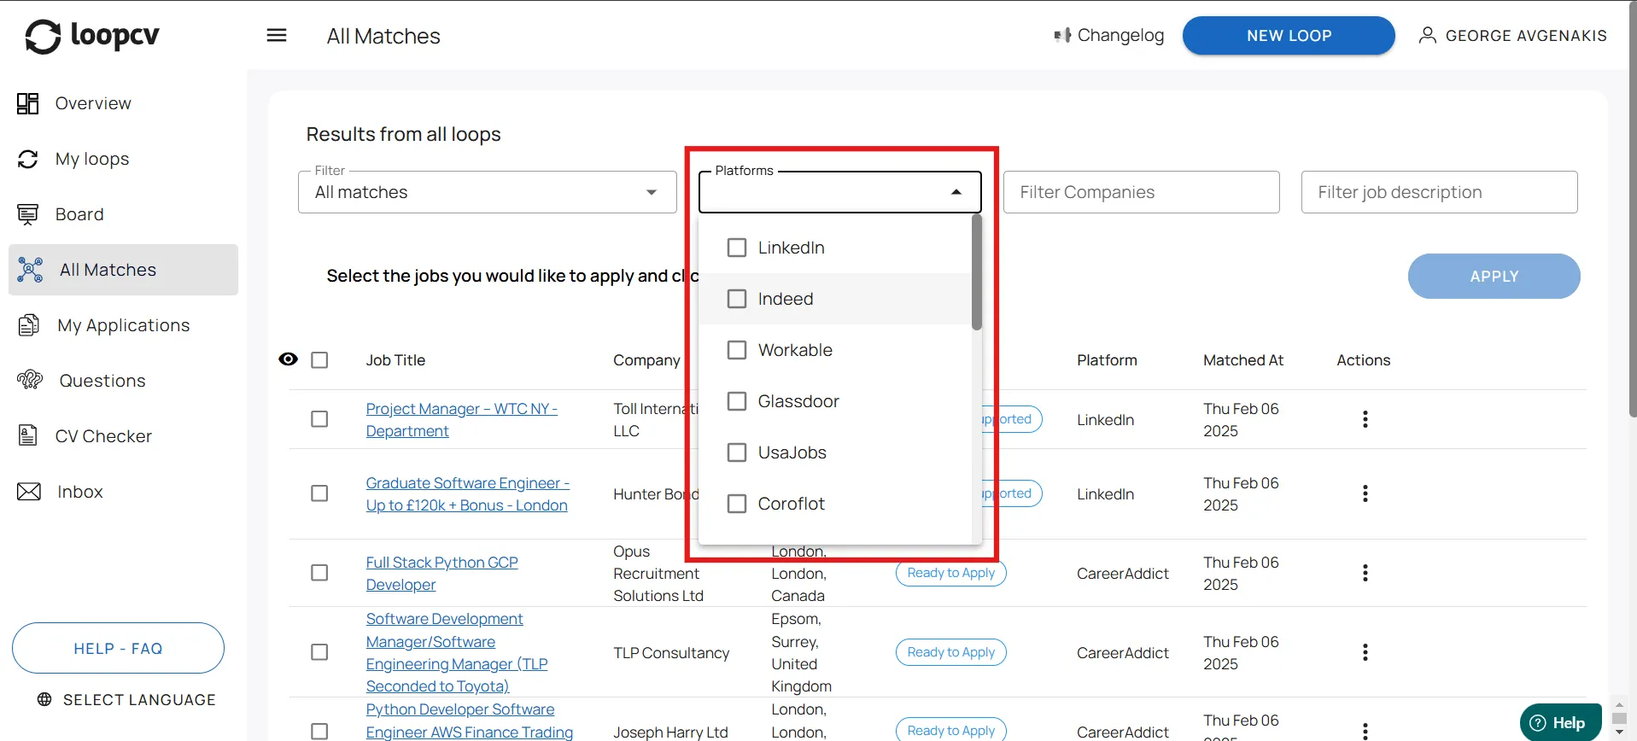The width and height of the screenshot is (1637, 741).
Task: Click Ready to Apply badge for TLP Consultancy
Action: tap(951, 652)
